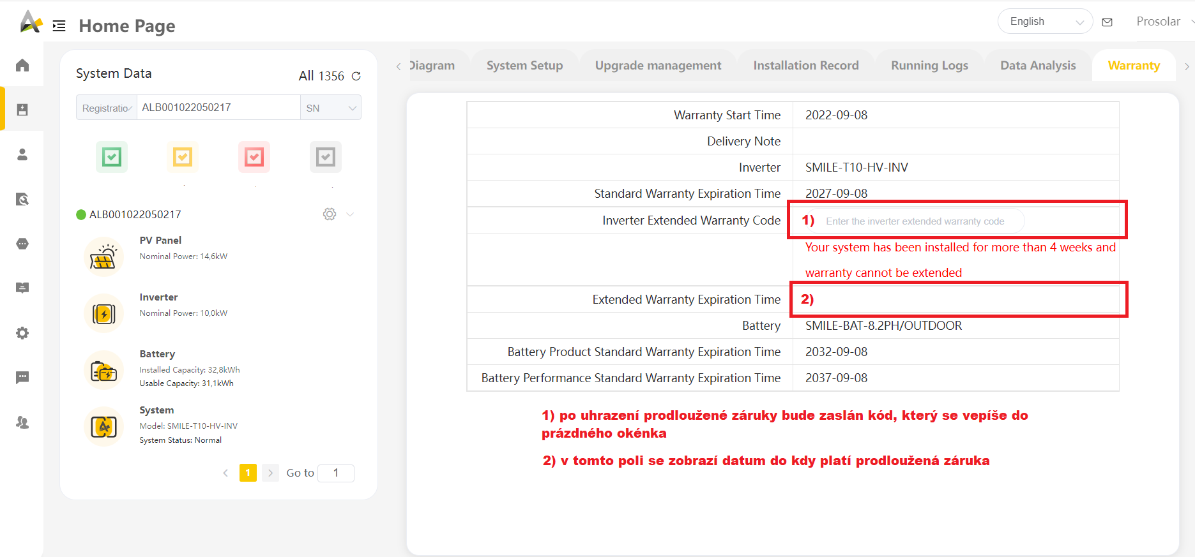Open the gear settings for ALB001022050217

[x=330, y=214]
